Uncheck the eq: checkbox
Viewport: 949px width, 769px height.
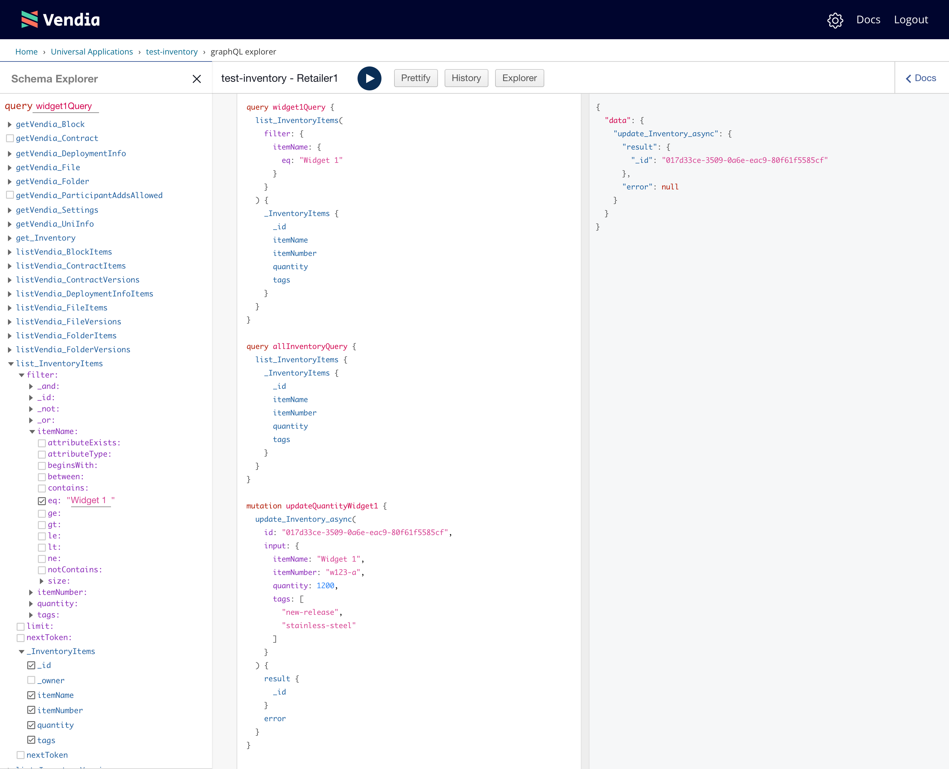42,501
